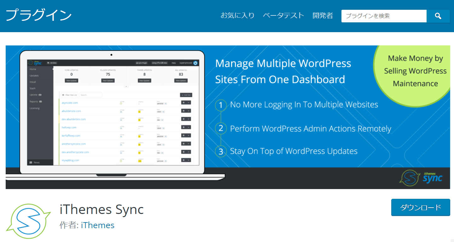
Task: Click "No More Logging In To Multiple Websites" text
Action: point(304,105)
